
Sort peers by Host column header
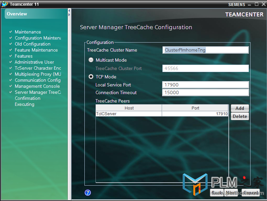point(129,108)
